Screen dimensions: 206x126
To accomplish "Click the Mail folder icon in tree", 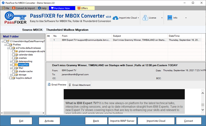I will 16,68.
